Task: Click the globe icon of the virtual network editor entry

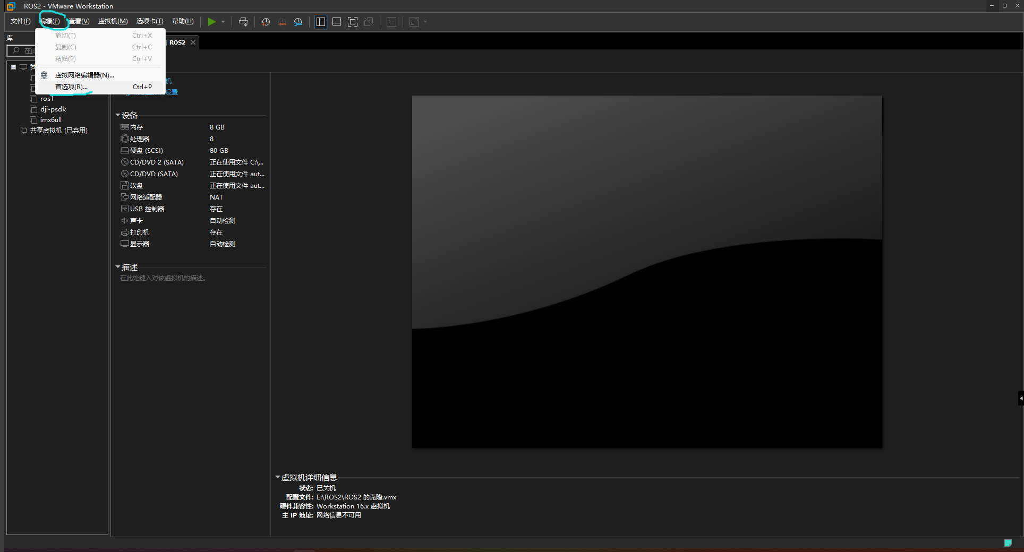Action: click(45, 75)
